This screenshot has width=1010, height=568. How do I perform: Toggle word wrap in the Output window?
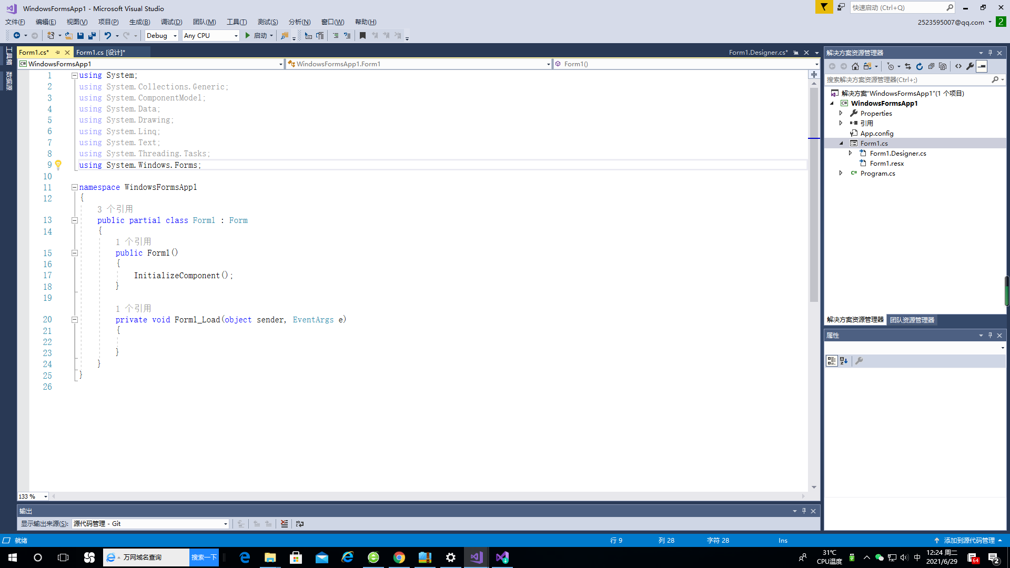[x=299, y=524]
